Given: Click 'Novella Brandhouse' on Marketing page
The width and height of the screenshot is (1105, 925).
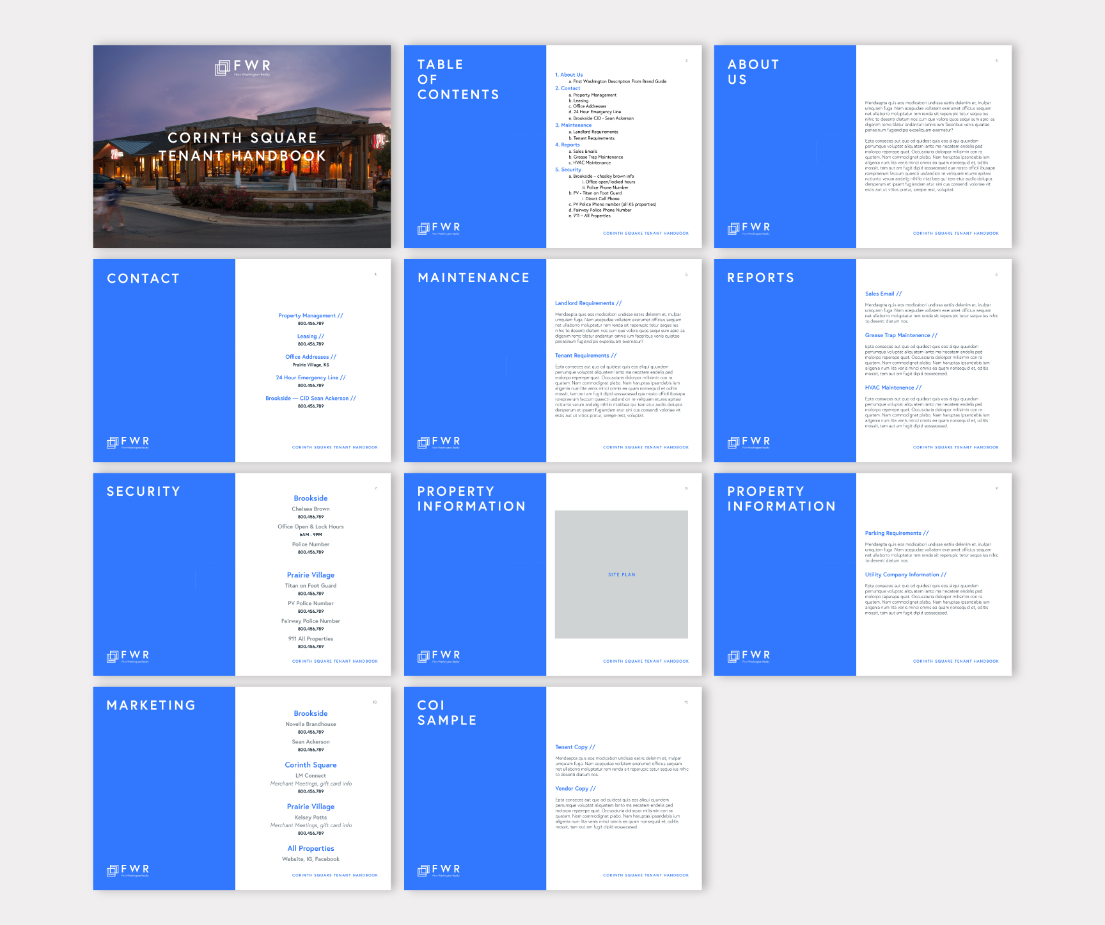Looking at the screenshot, I should tap(311, 724).
